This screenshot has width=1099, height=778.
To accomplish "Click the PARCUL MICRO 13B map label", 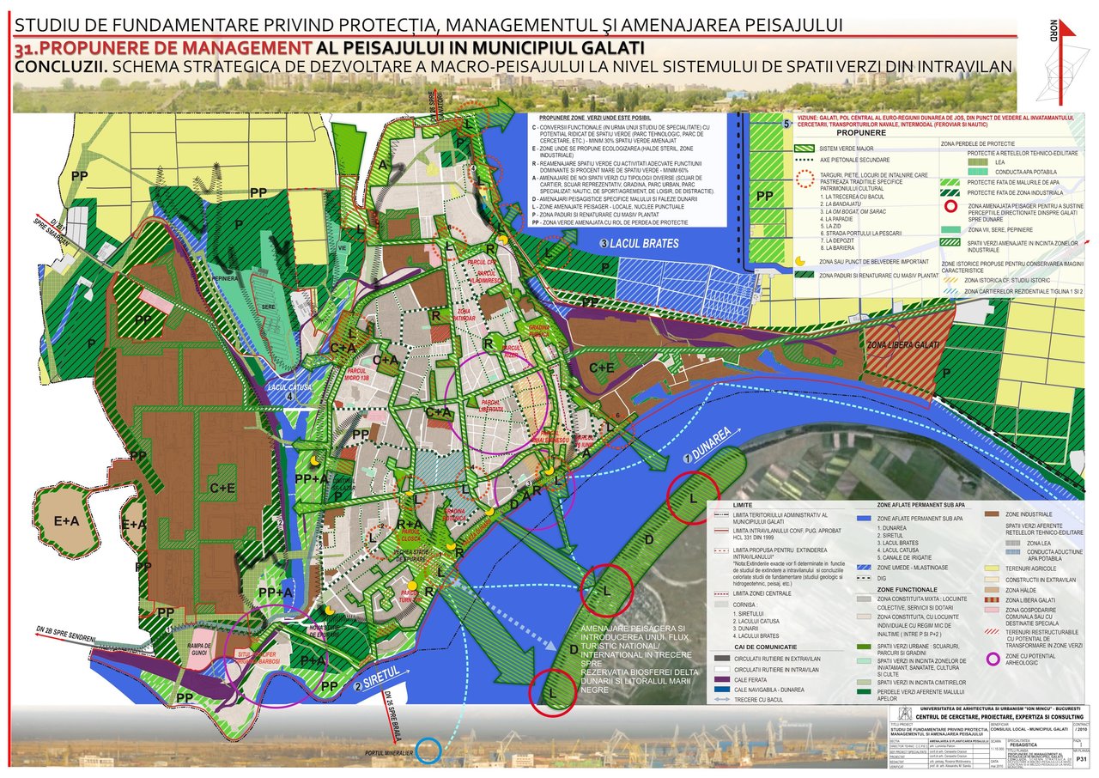I will click(x=355, y=374).
